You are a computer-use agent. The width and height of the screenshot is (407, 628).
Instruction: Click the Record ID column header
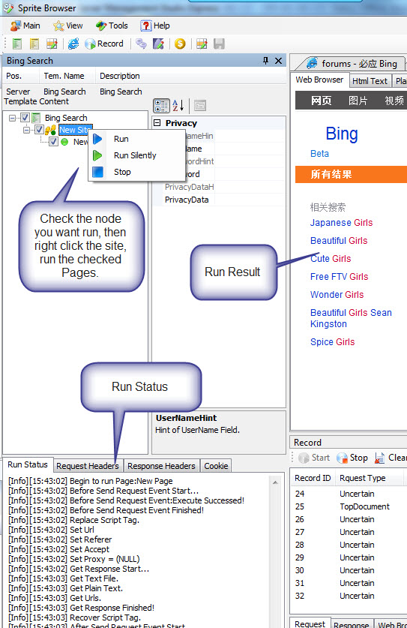313,478
